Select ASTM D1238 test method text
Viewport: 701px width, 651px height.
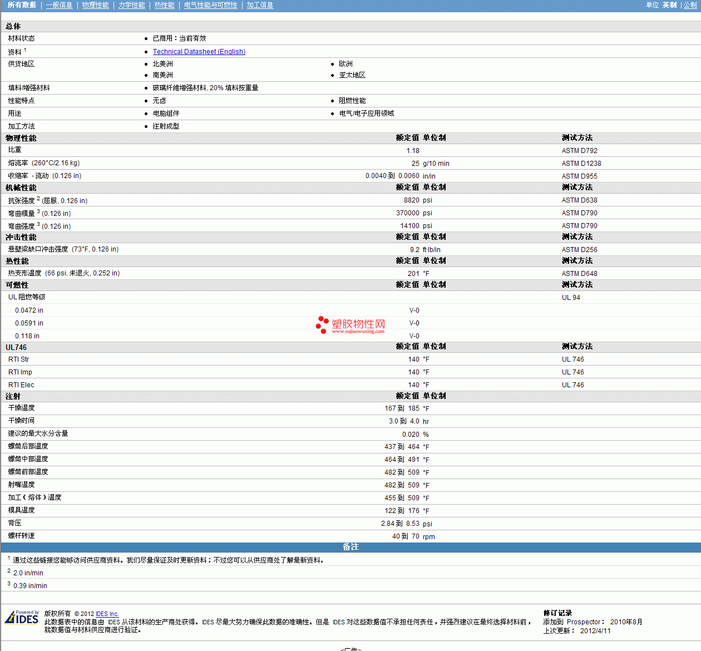(x=581, y=164)
